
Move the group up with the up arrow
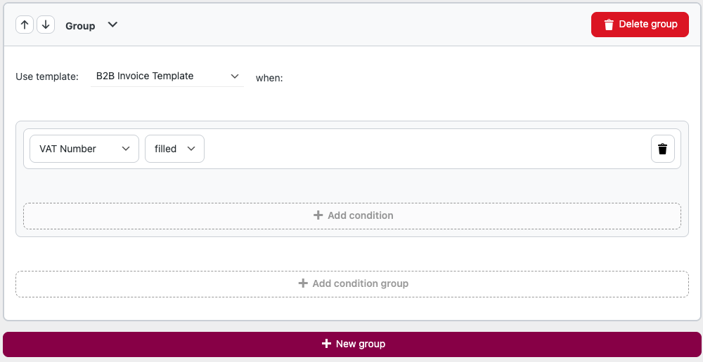tap(25, 25)
